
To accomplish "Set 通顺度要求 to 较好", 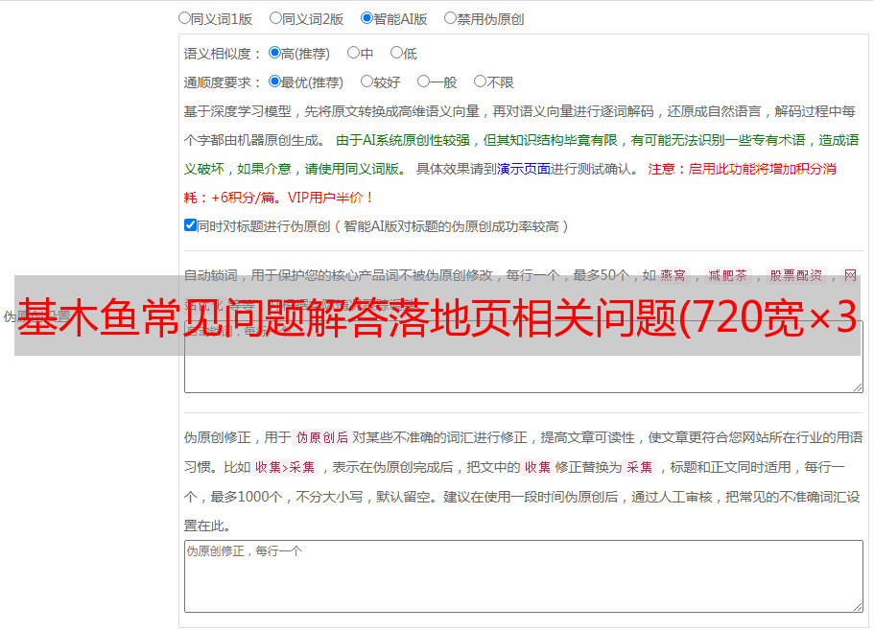I will 366,82.
